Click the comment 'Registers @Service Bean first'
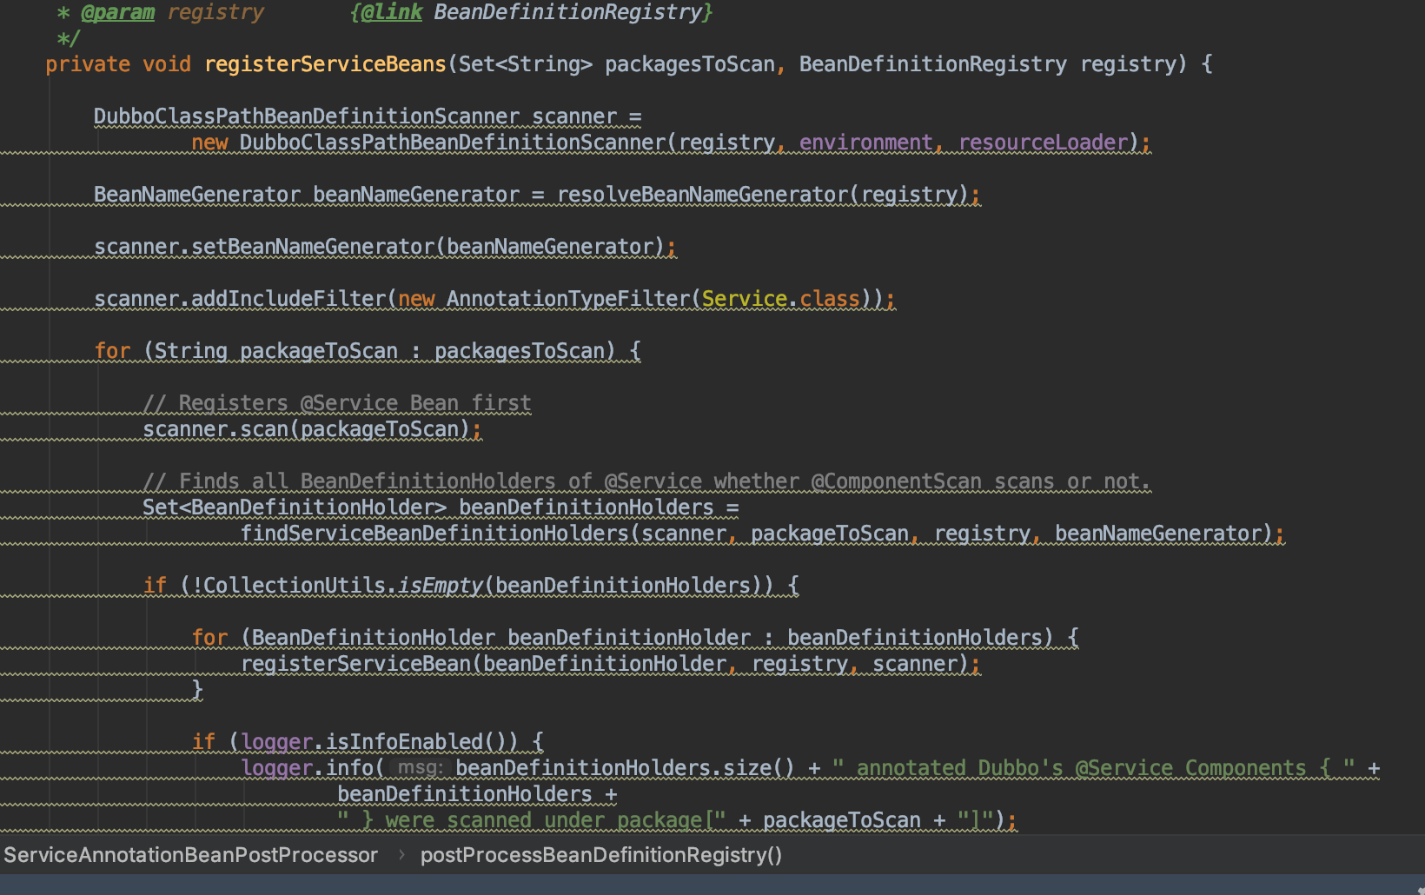This screenshot has height=895, width=1425. pos(337,403)
